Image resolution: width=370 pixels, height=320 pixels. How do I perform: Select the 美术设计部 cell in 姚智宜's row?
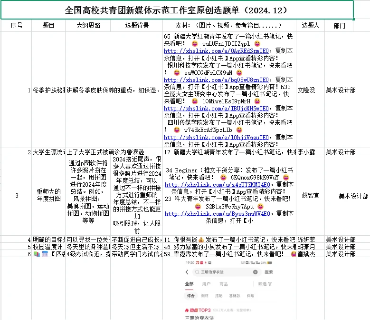[353, 196]
